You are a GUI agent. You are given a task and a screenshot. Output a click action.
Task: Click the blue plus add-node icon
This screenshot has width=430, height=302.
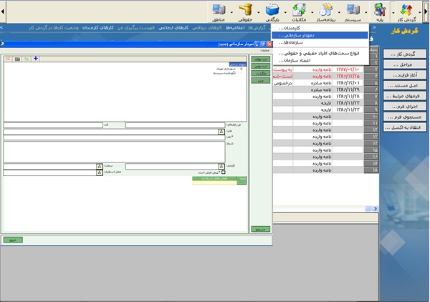click(x=37, y=59)
